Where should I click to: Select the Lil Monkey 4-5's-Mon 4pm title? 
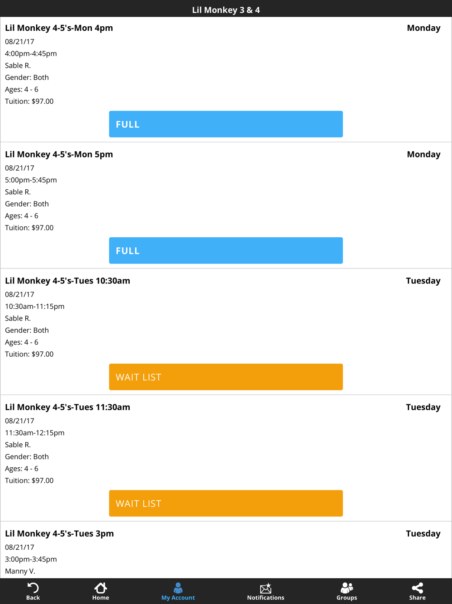[x=59, y=28]
